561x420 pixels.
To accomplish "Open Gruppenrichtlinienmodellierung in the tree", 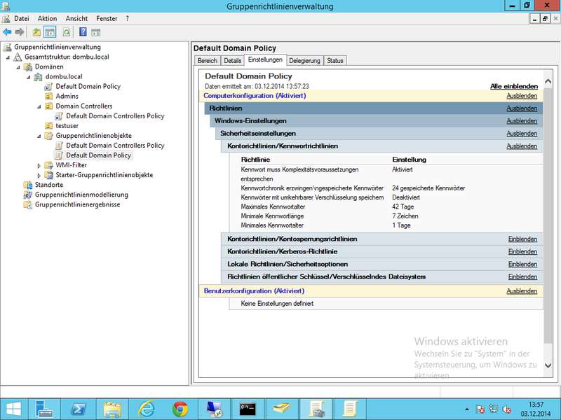I will (81, 195).
